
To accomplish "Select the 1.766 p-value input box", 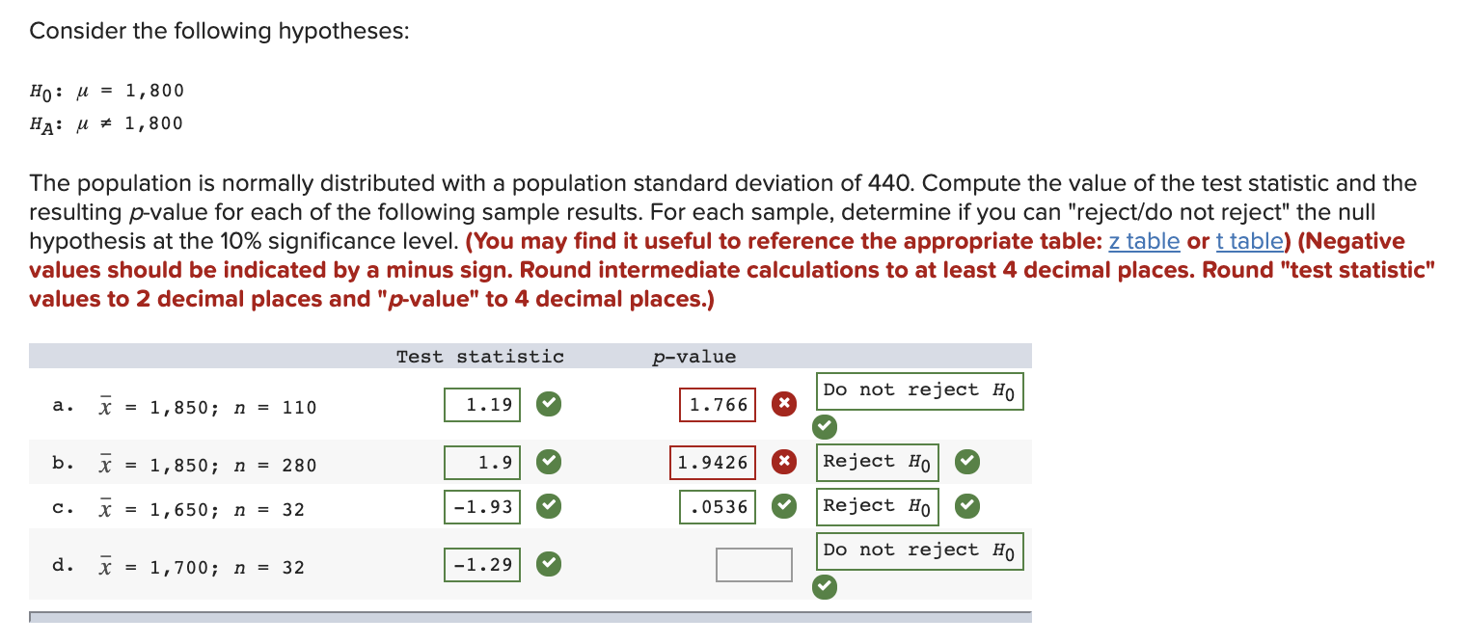I will coord(718,404).
